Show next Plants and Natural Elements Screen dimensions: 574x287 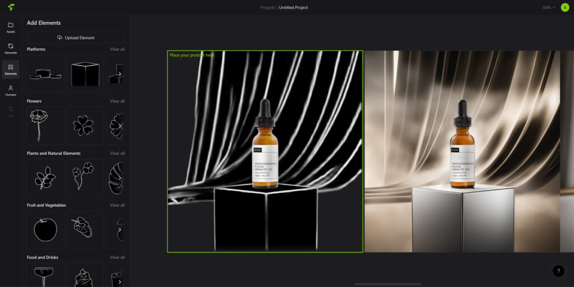coord(119,178)
